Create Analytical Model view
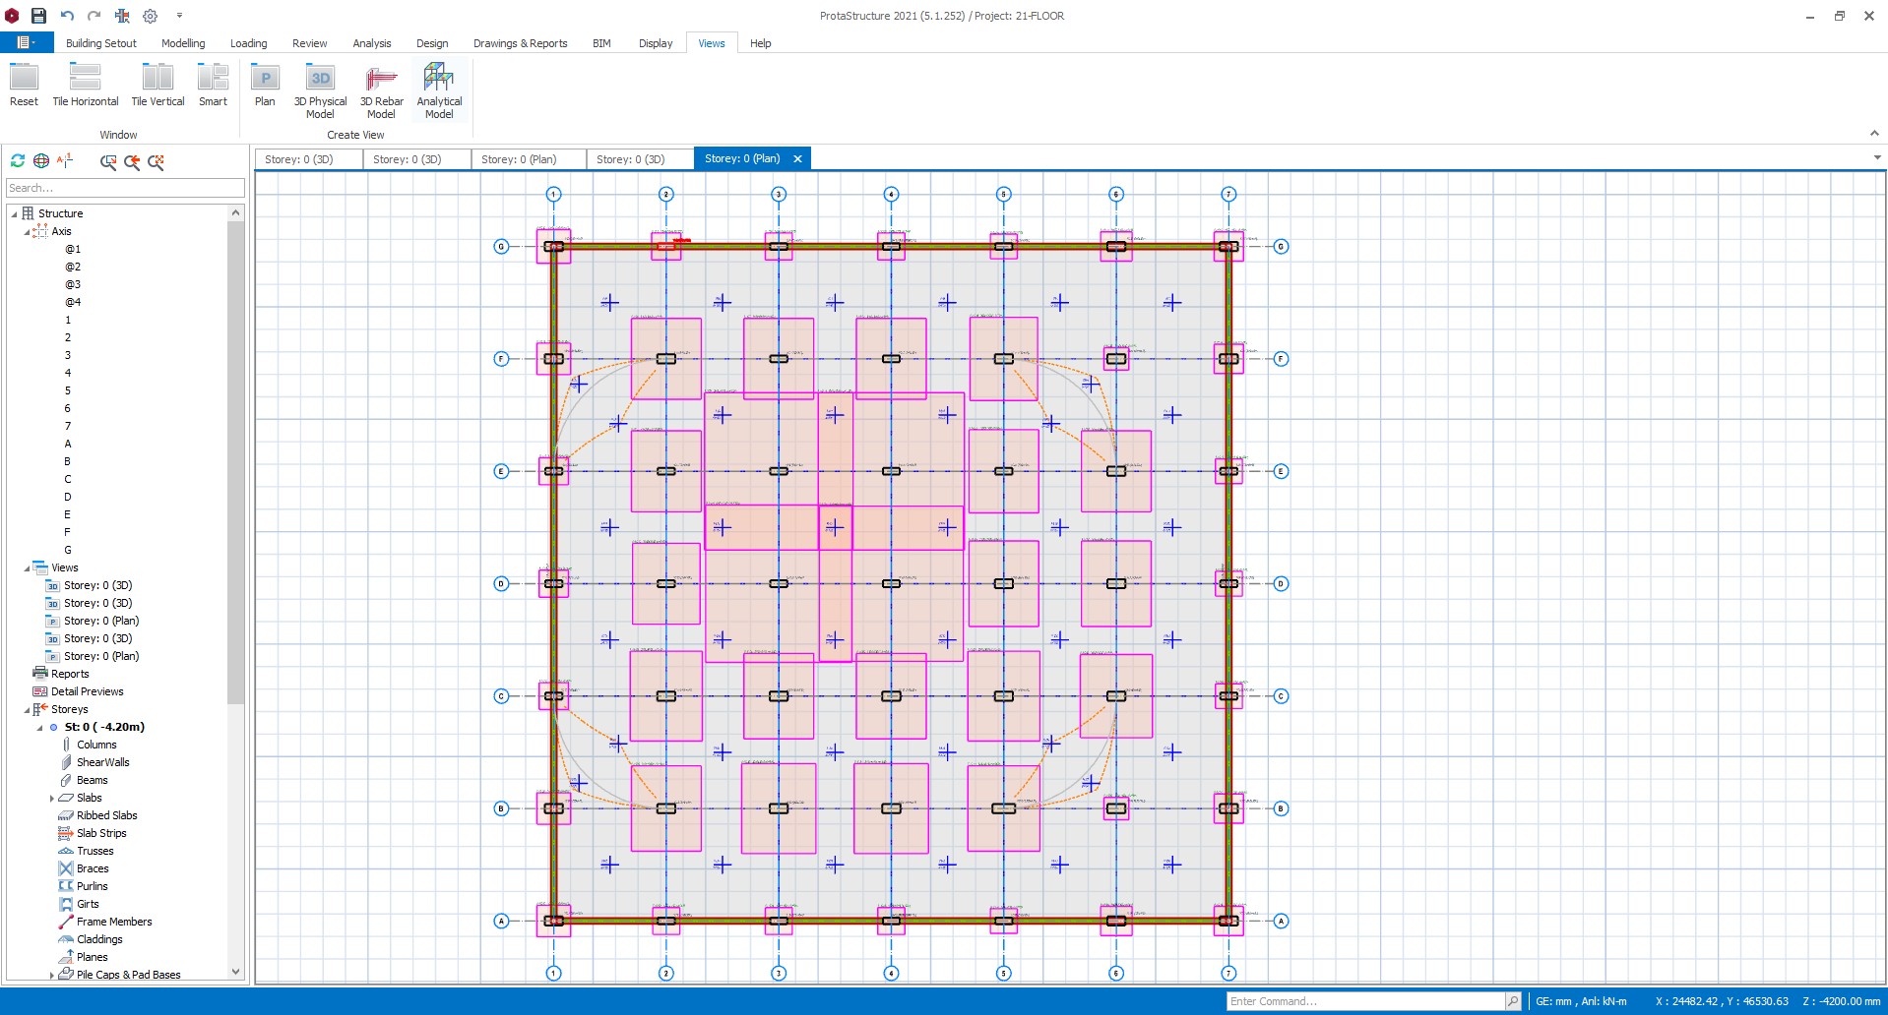1888x1015 pixels. (439, 90)
